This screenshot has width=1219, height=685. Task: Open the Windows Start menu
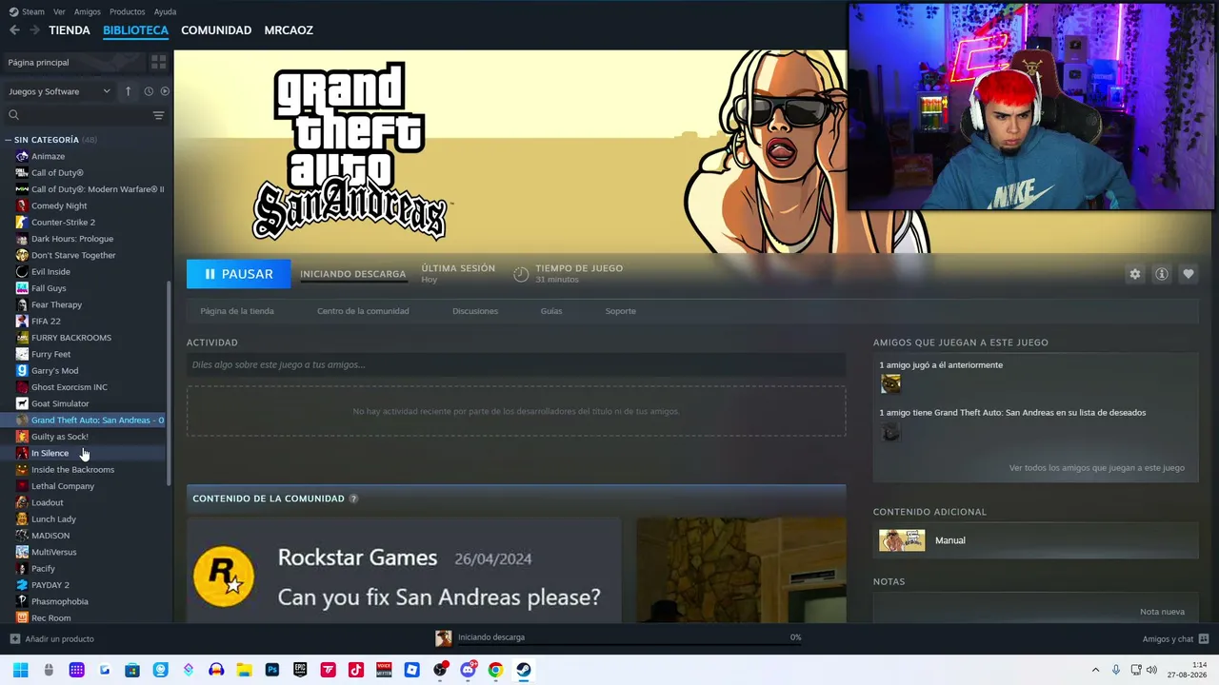coord(20,670)
